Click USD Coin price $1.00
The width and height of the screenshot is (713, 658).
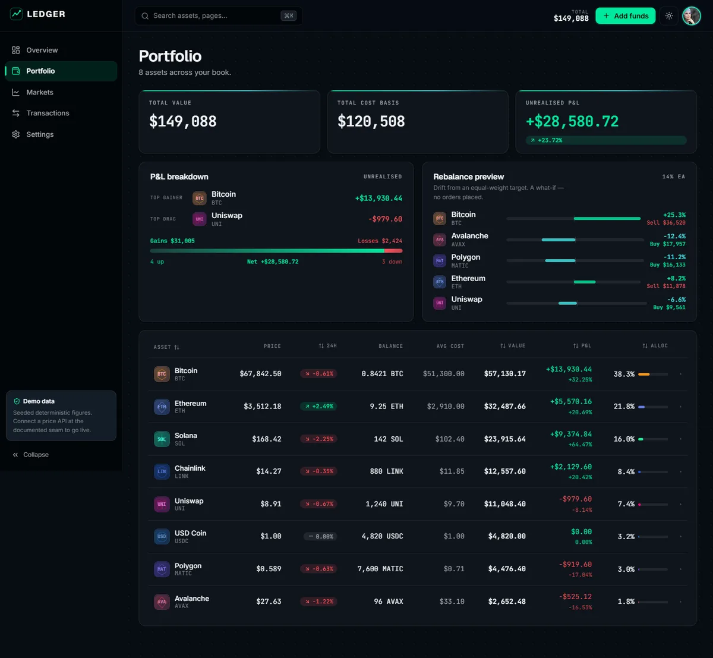(x=271, y=536)
